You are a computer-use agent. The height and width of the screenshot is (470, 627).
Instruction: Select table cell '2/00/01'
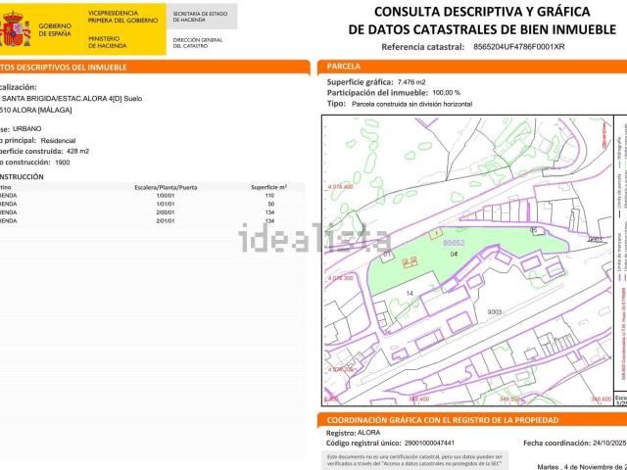click(166, 212)
